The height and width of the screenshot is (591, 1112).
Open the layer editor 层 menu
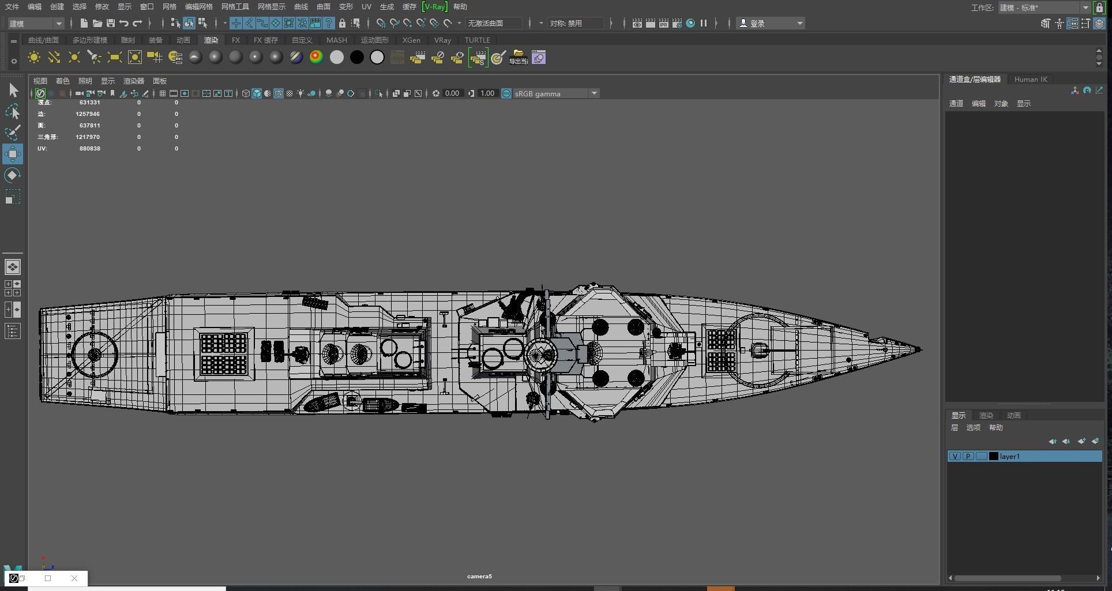[x=955, y=428]
